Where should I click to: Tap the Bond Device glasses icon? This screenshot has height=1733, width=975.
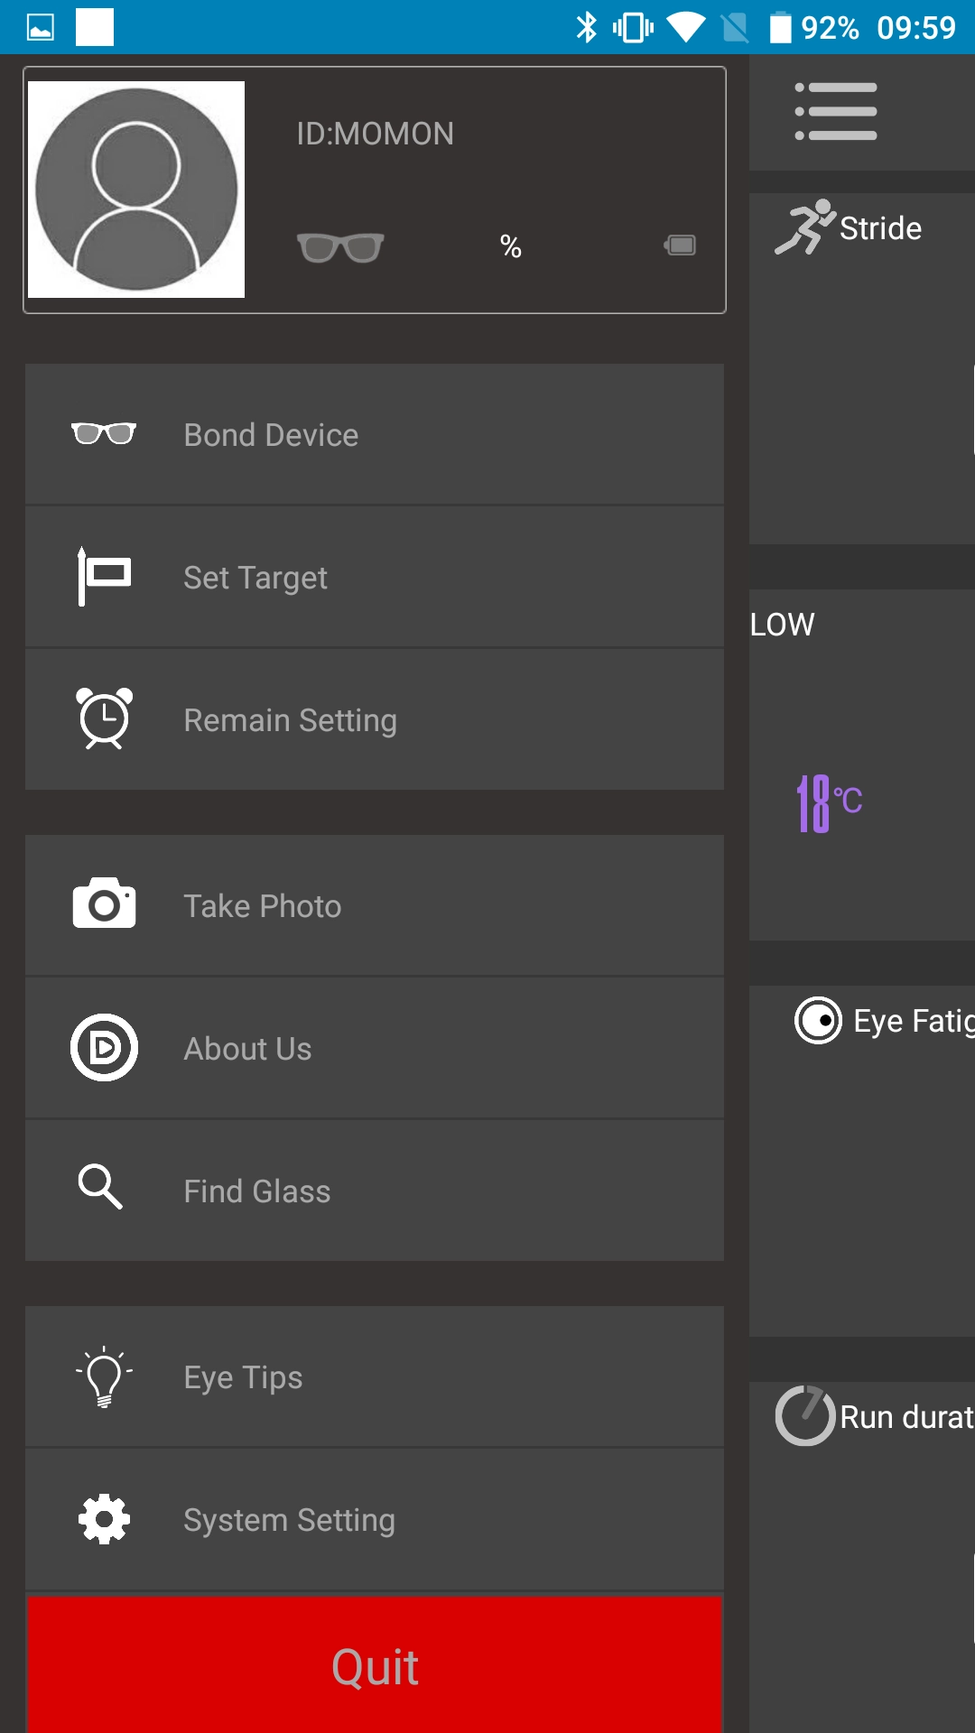point(104,434)
